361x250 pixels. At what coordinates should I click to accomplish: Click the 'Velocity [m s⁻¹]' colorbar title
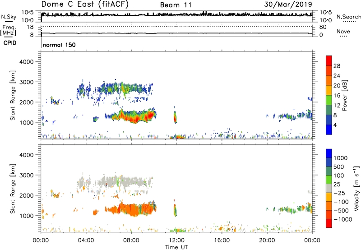(x=356, y=188)
